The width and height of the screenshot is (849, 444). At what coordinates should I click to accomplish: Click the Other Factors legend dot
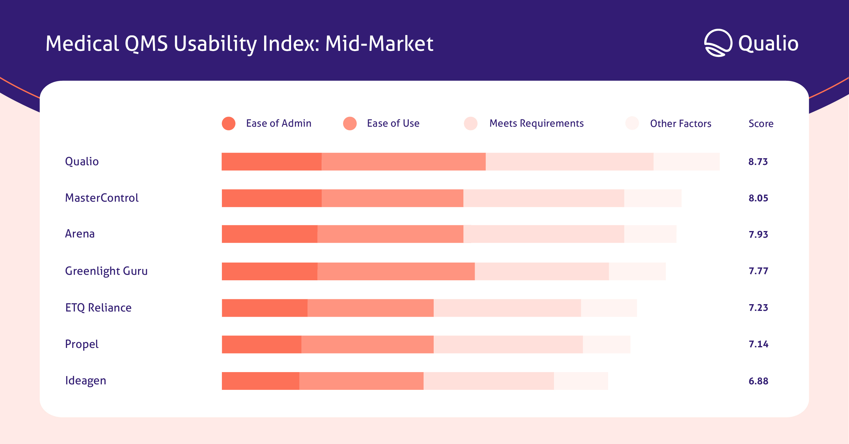click(632, 124)
